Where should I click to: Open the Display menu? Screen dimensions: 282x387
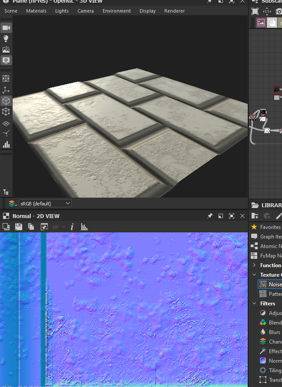(x=147, y=11)
